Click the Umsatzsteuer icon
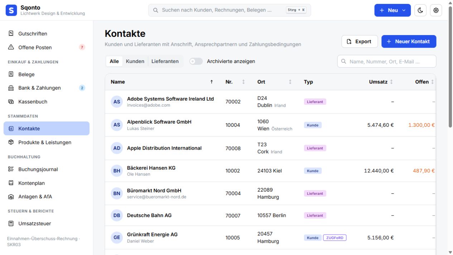Screen dimensions: 453x255 tap(11, 223)
